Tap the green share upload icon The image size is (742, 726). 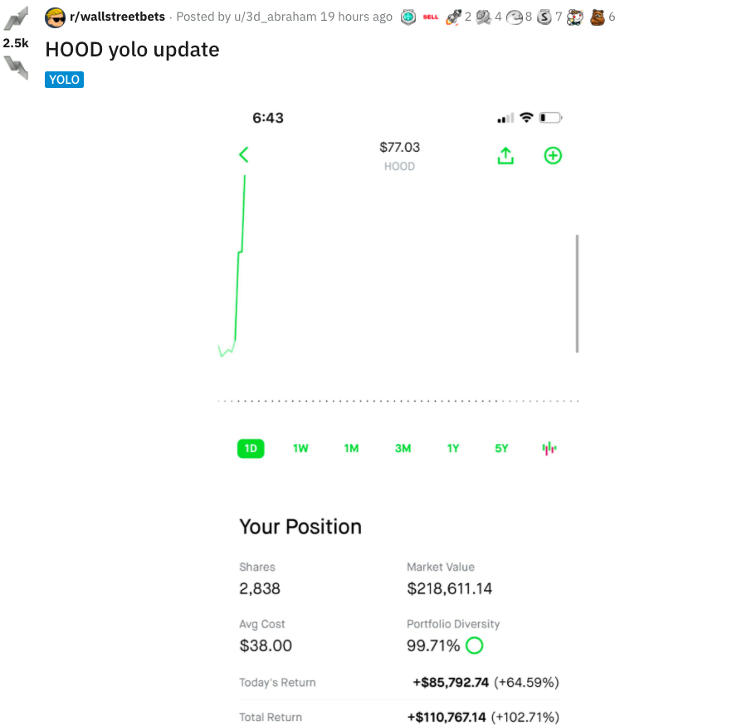tap(505, 155)
